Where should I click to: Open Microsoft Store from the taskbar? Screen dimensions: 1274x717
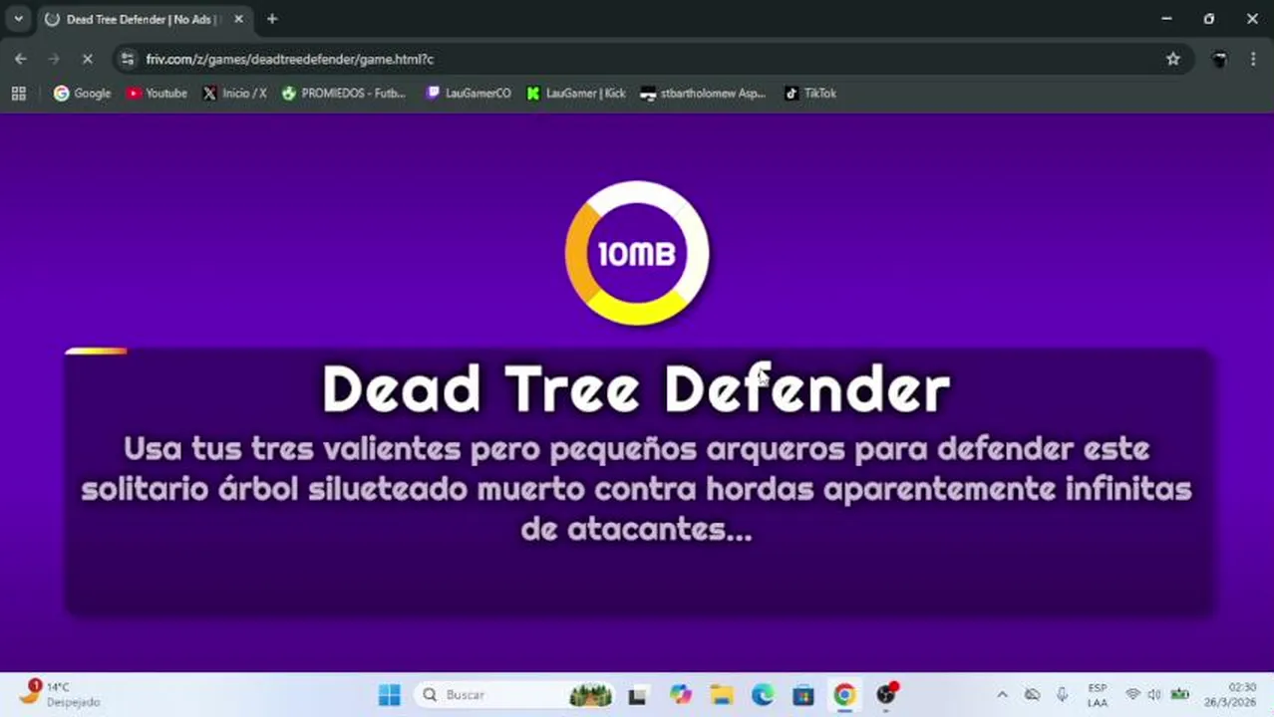pyautogui.click(x=803, y=695)
